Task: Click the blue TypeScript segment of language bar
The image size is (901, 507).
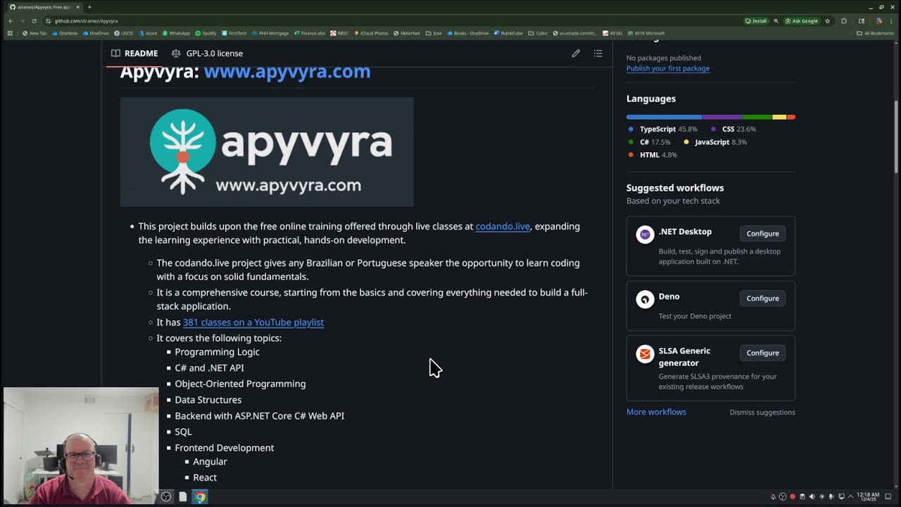Action: click(x=664, y=117)
